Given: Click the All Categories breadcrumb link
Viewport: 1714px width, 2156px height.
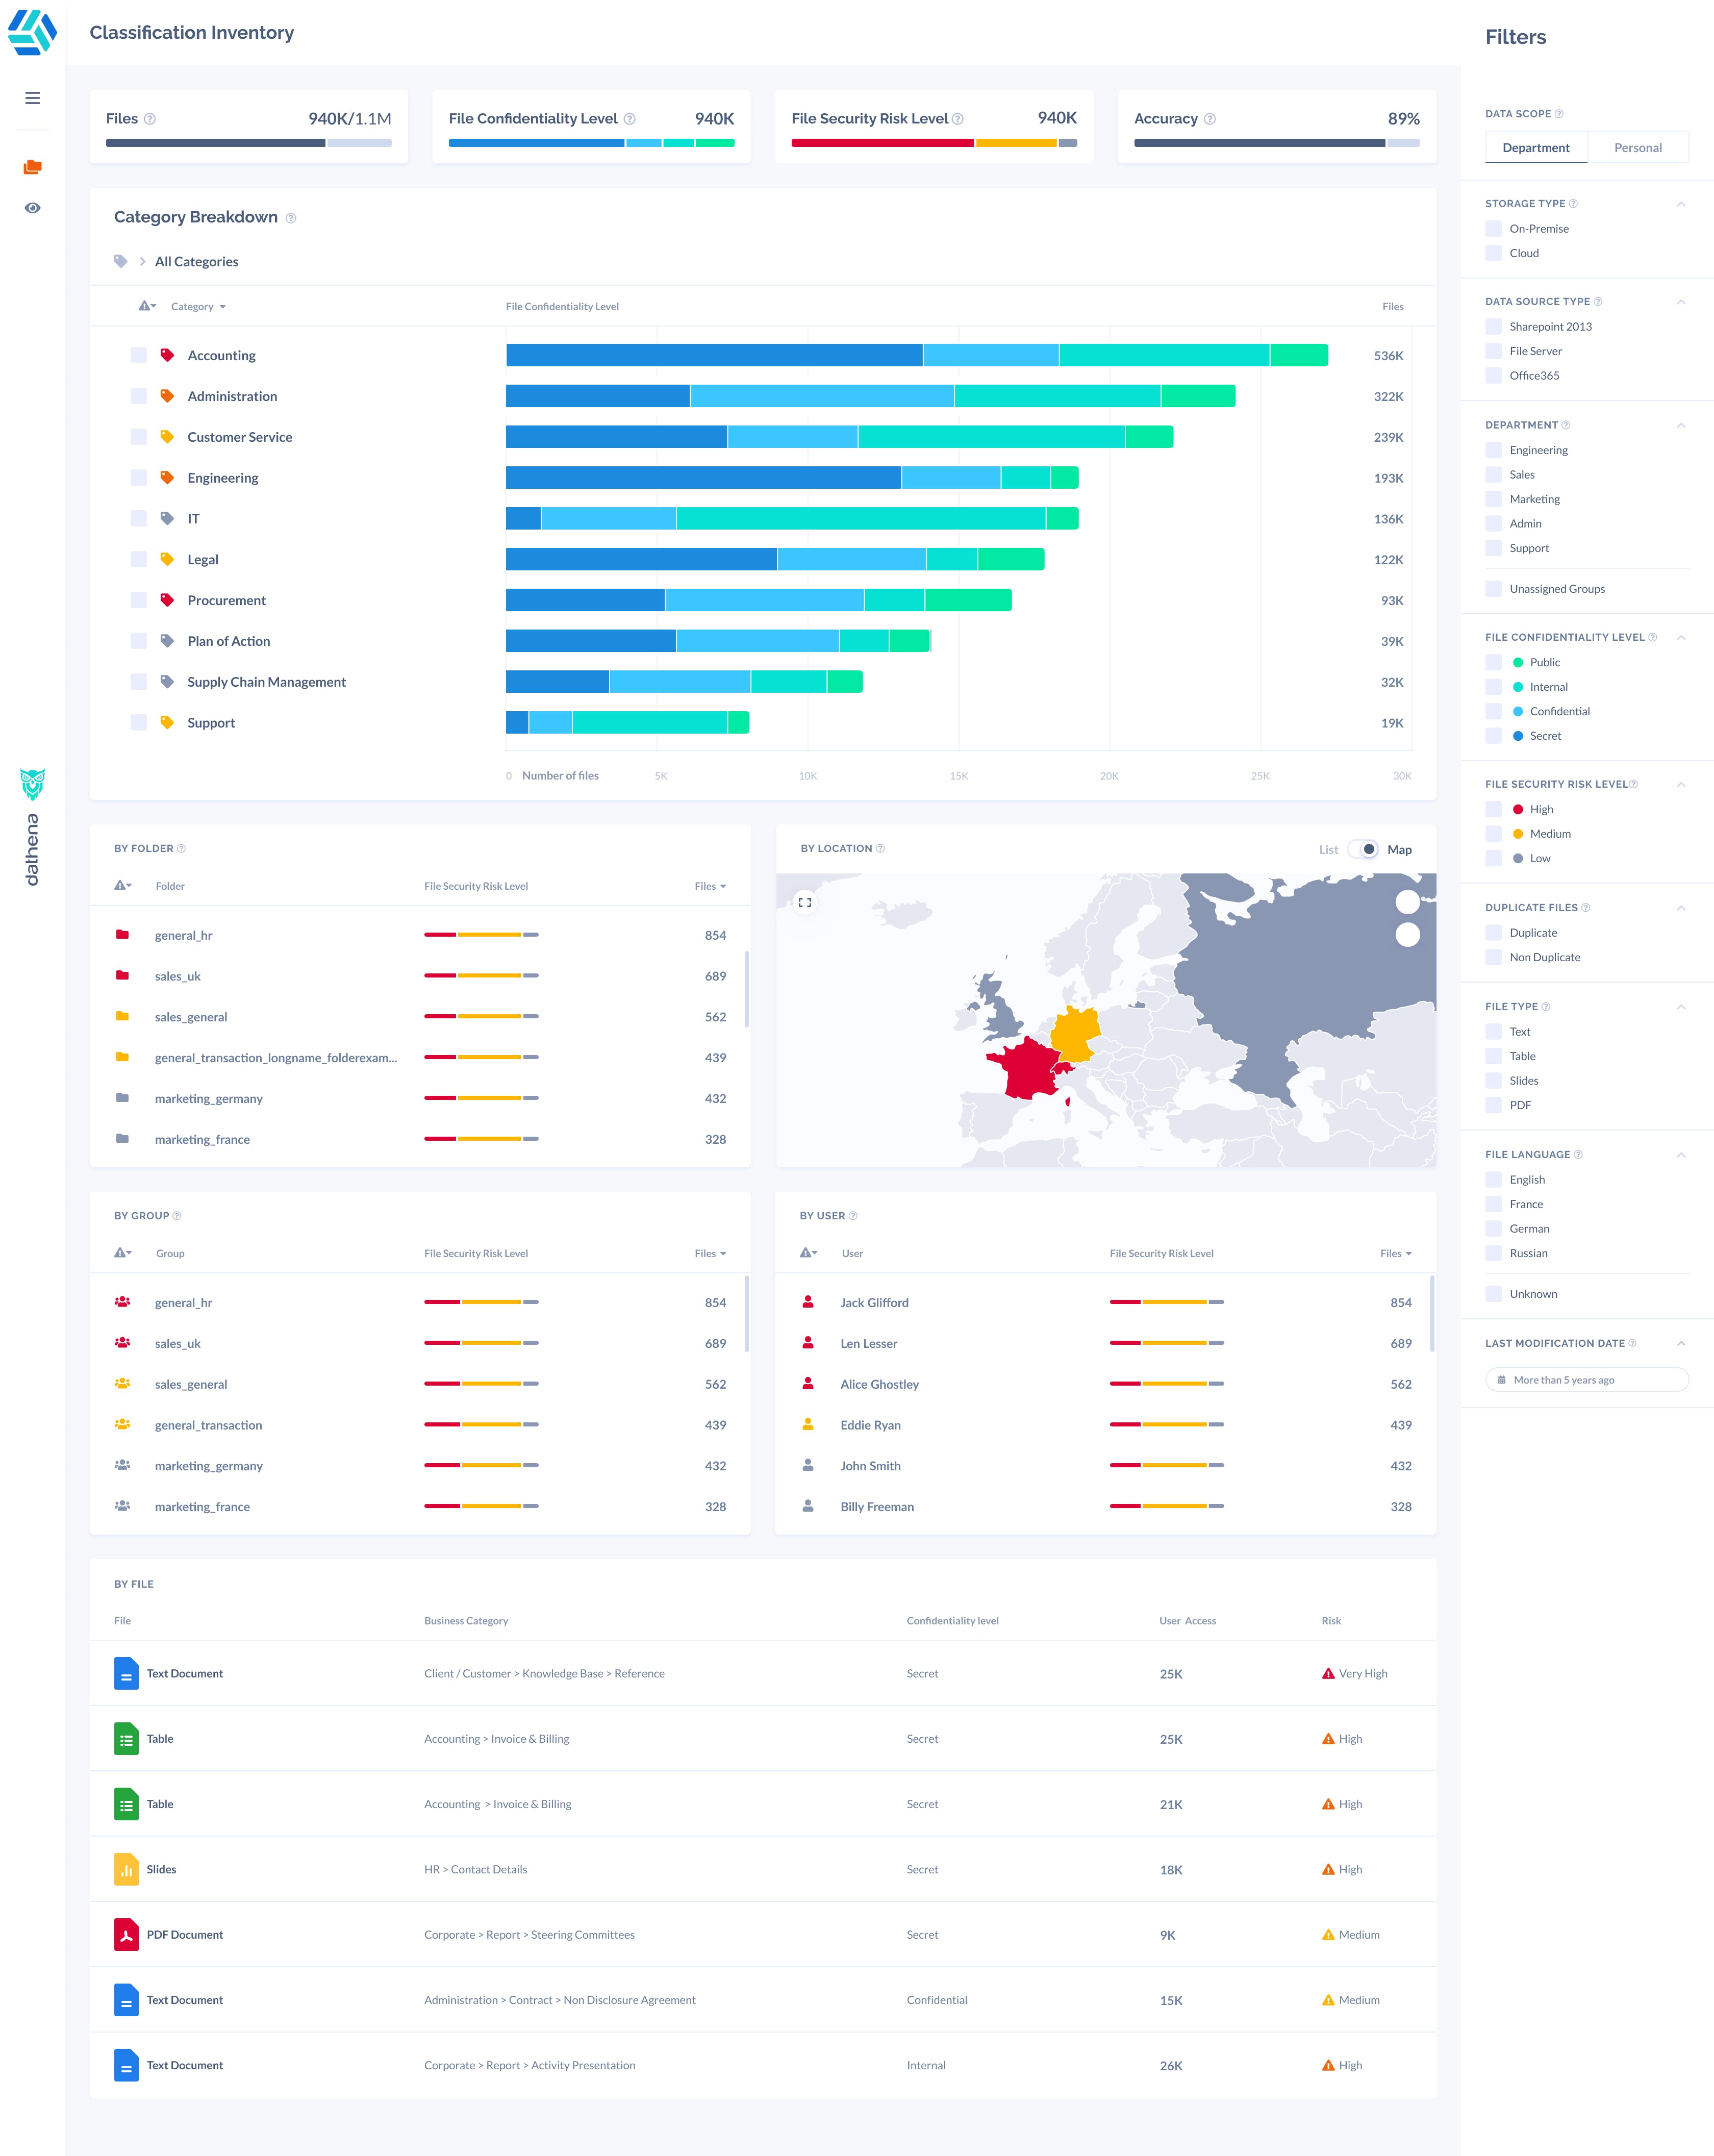Looking at the screenshot, I should [196, 262].
